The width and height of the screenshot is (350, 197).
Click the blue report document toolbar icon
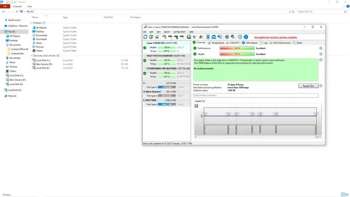(x=208, y=37)
